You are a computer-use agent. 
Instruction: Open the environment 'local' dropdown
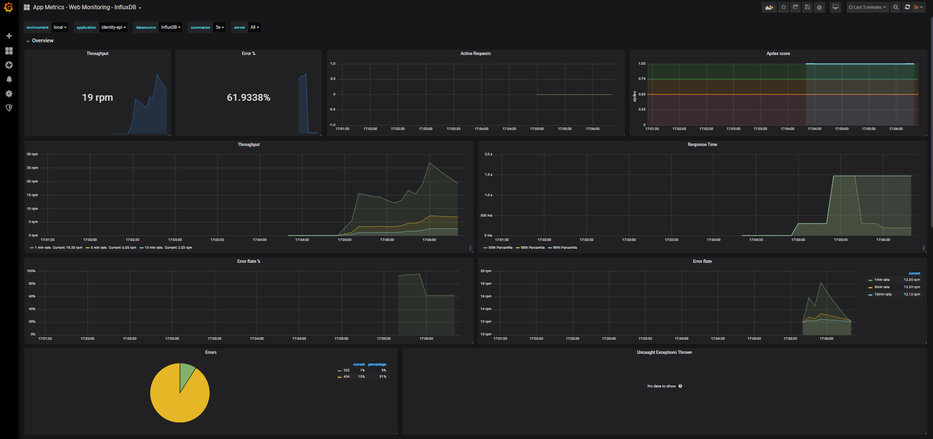click(x=60, y=27)
